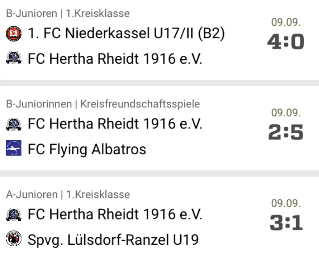Click the 09.09. date above 4:0
This screenshot has height=260, width=319.
(x=286, y=22)
